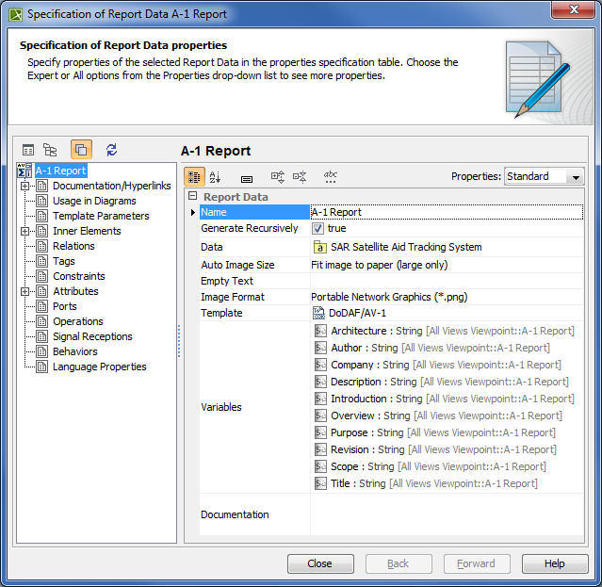Collapse the Report Data group

[192, 196]
